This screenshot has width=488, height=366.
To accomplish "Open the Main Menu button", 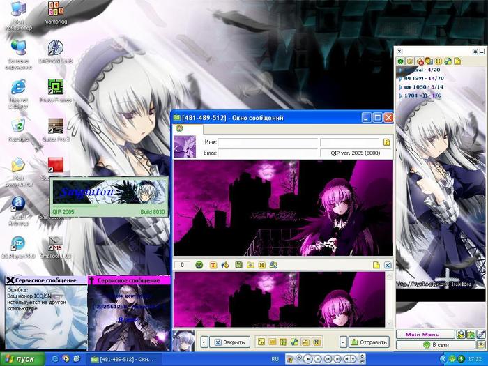I will 425,335.
